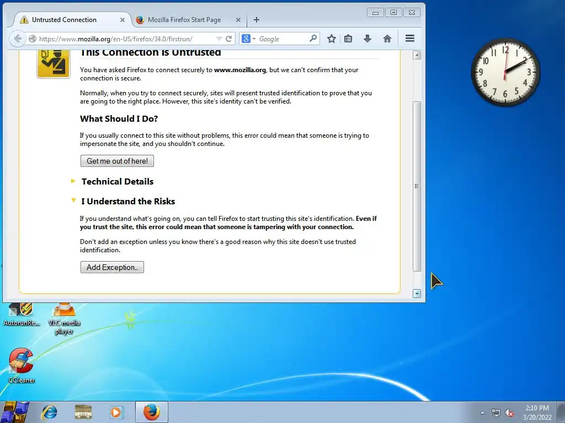Click the scrollbar up arrow
The image size is (565, 423).
pyautogui.click(x=417, y=55)
